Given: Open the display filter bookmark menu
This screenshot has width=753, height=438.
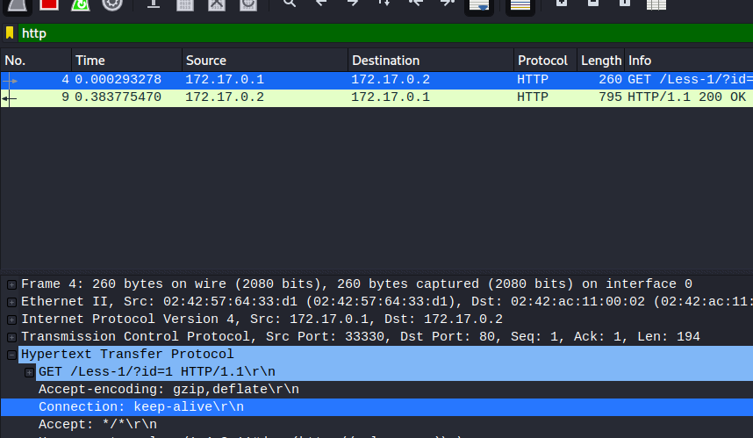Looking at the screenshot, I should click(10, 33).
